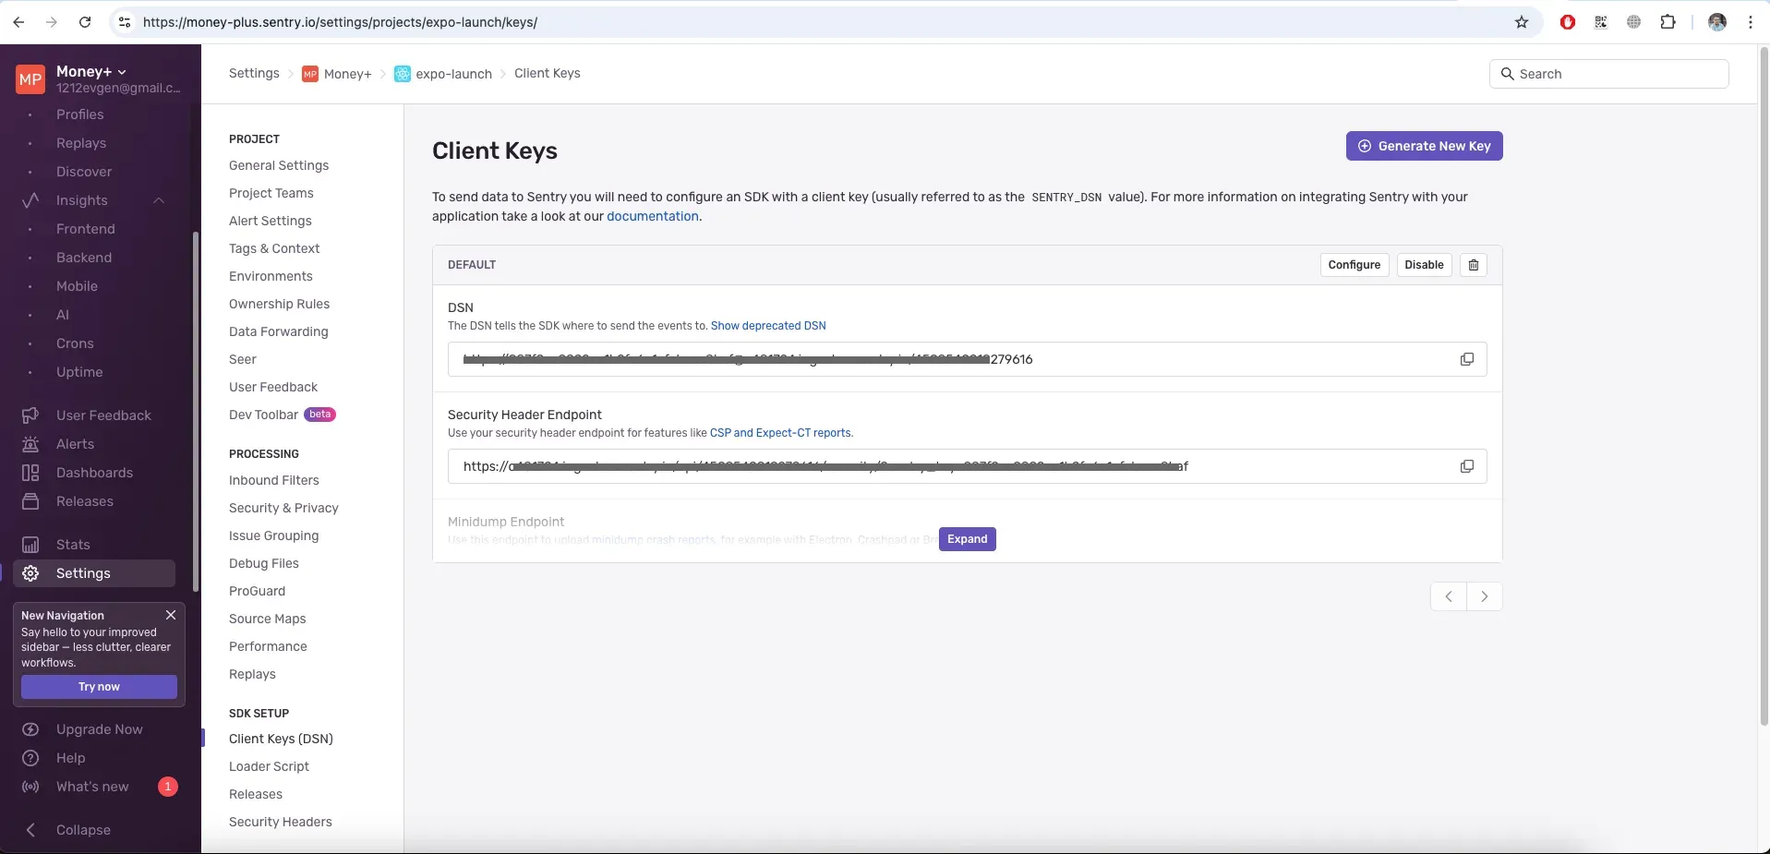Focus the settings Search field
The image size is (1770, 854).
pos(1608,74)
